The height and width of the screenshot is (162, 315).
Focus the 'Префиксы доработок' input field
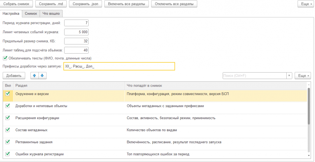(x=119, y=67)
